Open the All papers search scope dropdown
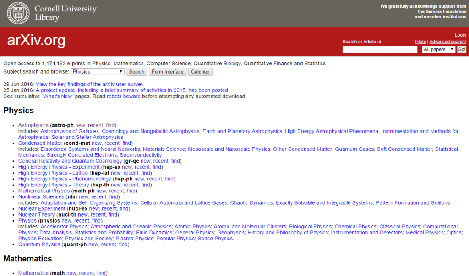Image resolution: width=469 pixels, height=276 pixels. (x=438, y=49)
